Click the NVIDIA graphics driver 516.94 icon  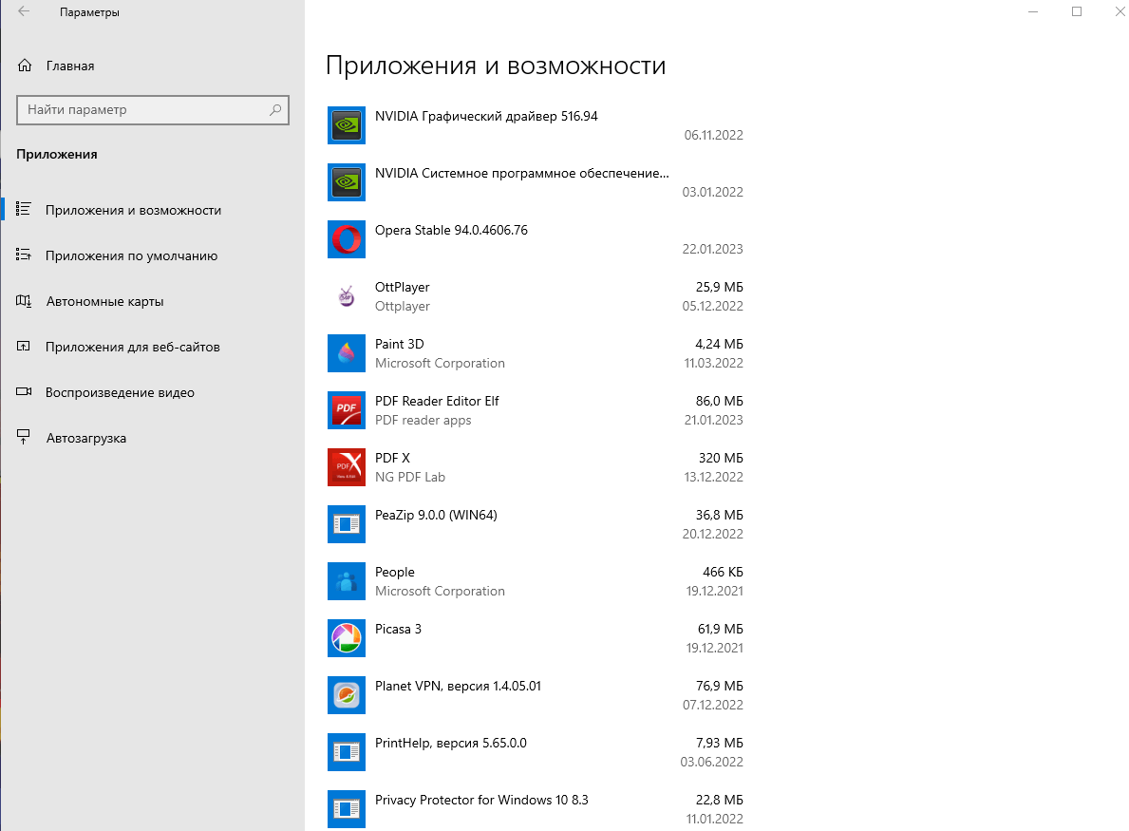(347, 125)
